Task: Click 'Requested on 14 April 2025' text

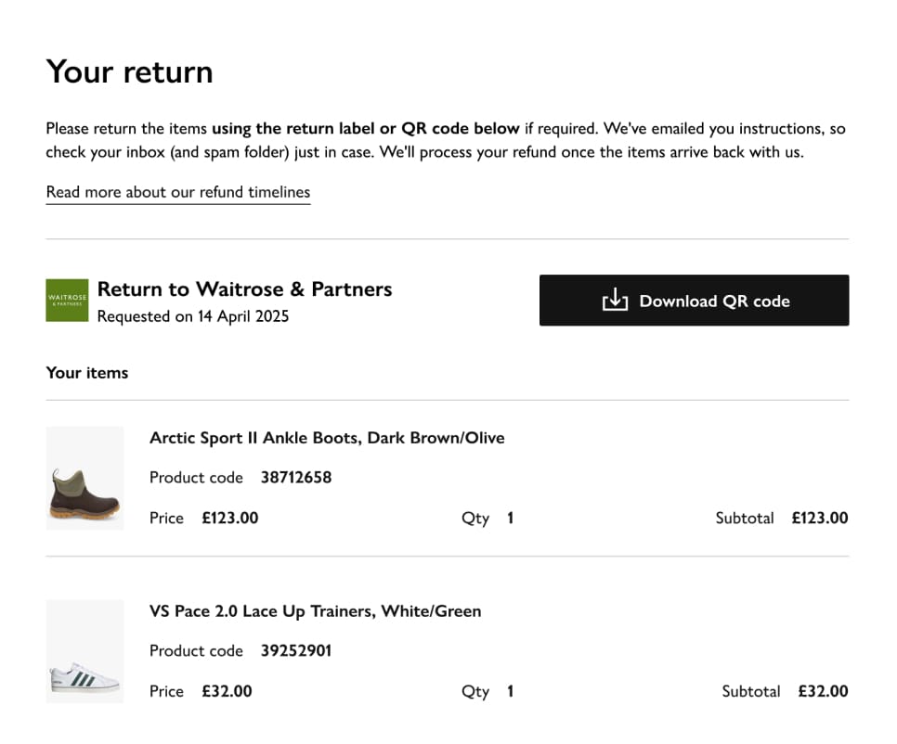Action: 193,316
